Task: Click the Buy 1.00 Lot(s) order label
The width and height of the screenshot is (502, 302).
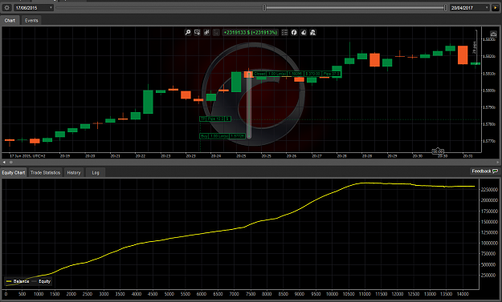Action: click(x=222, y=136)
